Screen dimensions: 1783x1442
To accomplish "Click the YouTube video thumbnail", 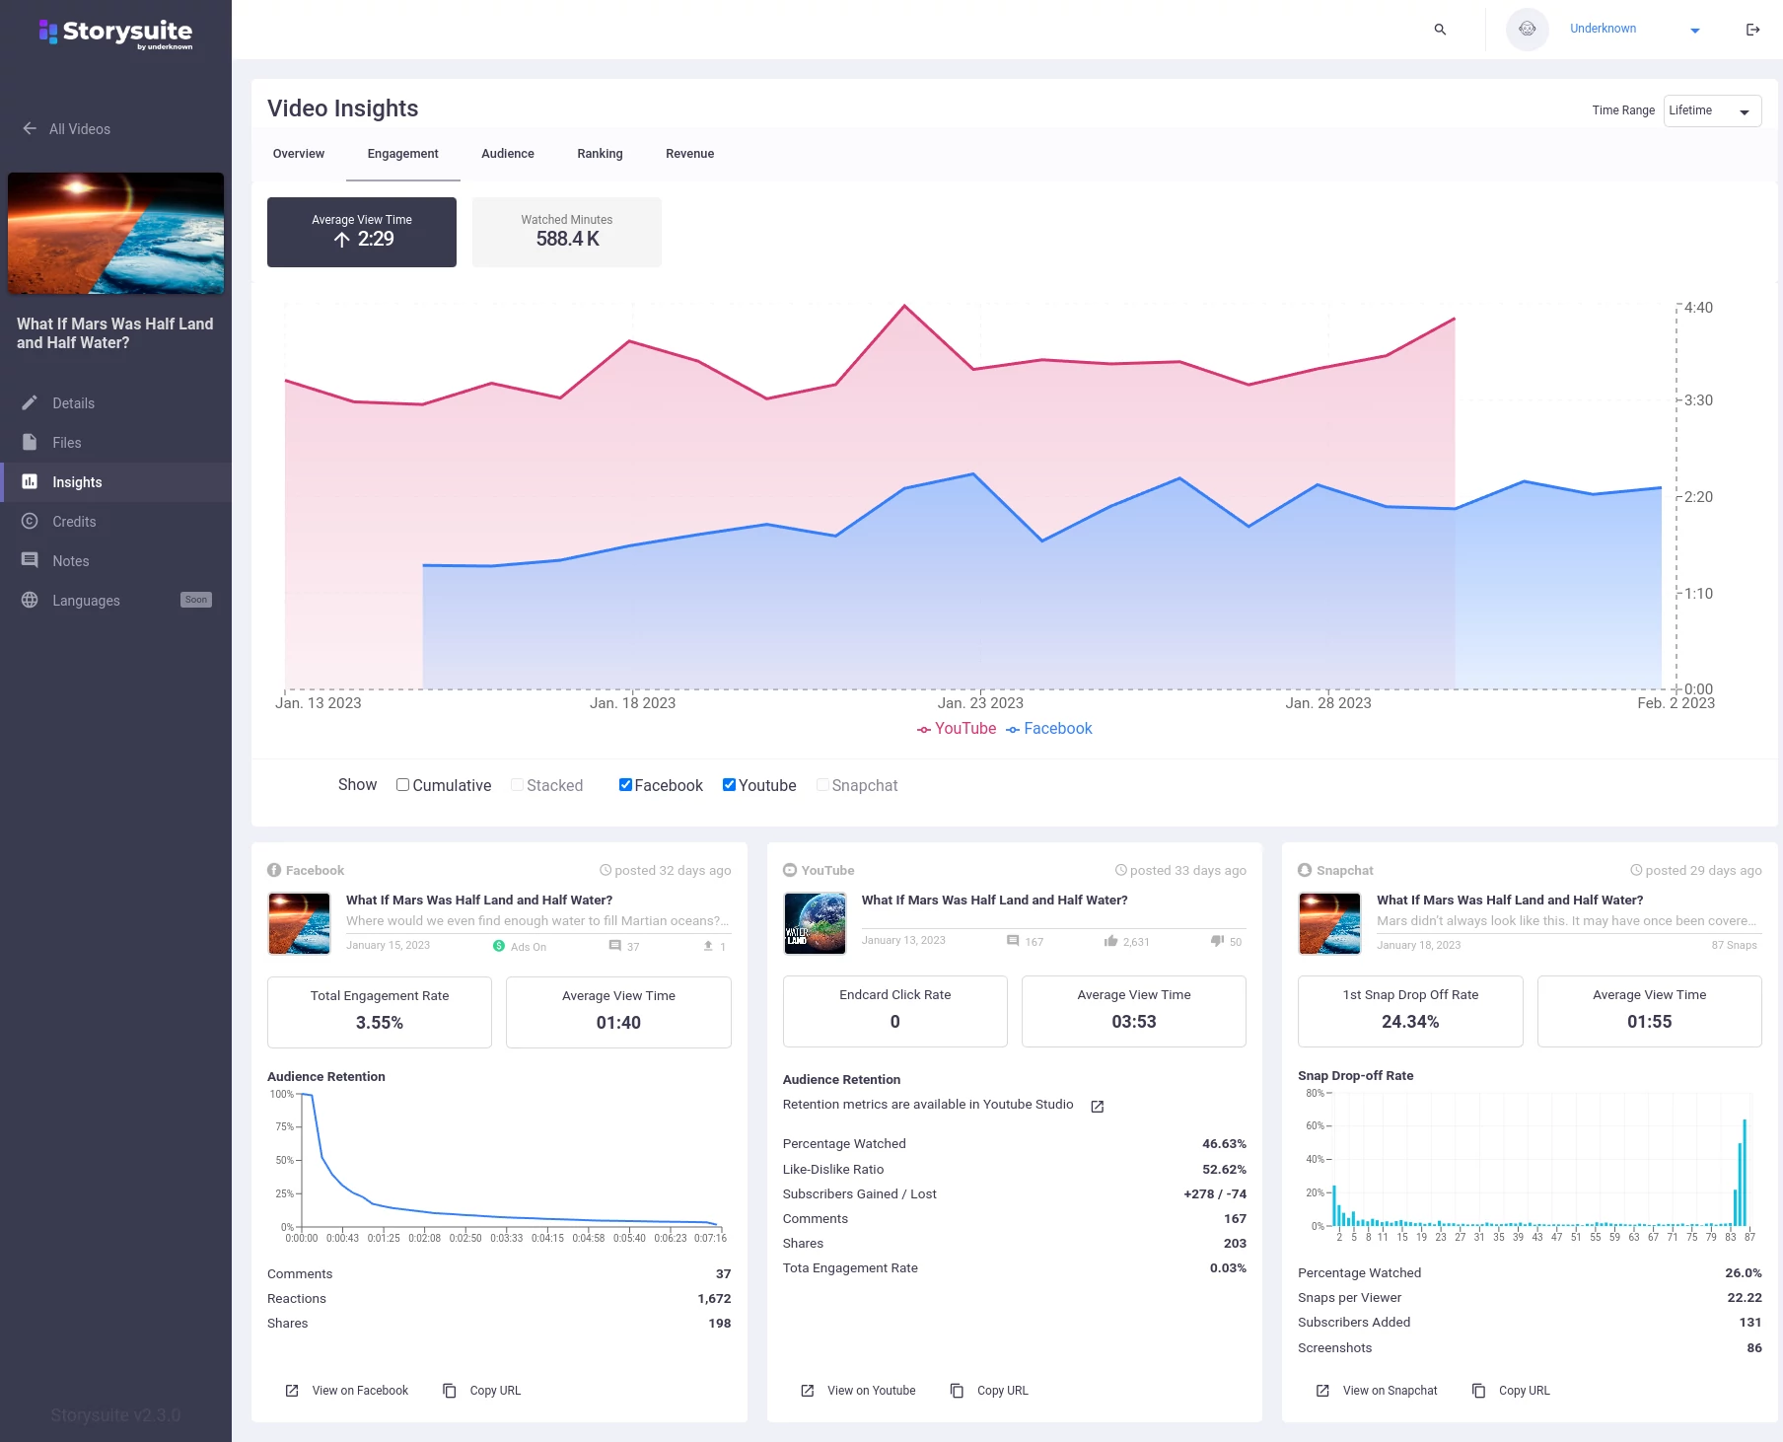I will [x=815, y=923].
